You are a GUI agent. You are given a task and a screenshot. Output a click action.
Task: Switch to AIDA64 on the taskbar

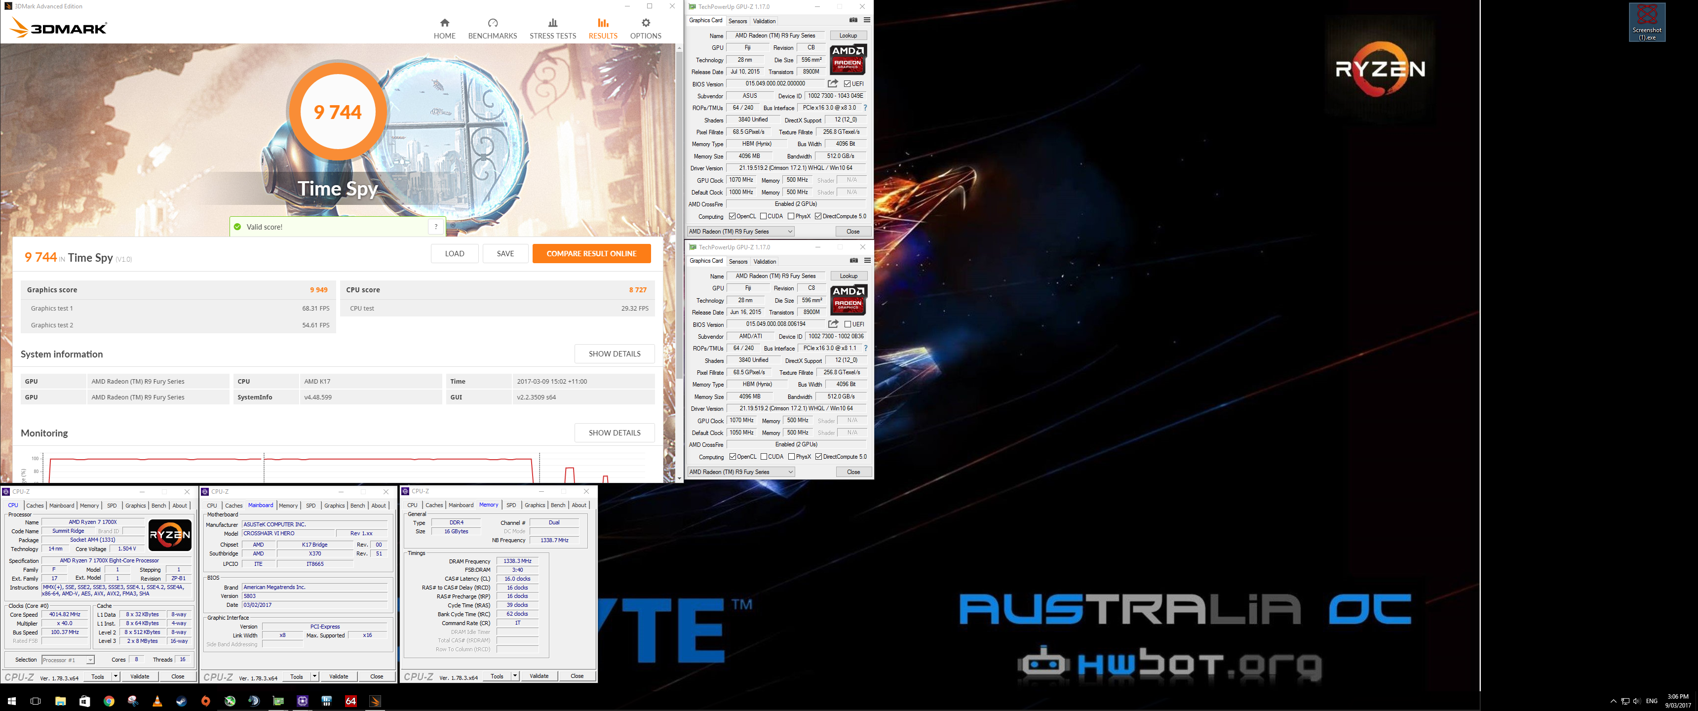coord(350,701)
